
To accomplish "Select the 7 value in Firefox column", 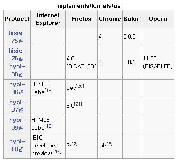I will (x=68, y=145).
